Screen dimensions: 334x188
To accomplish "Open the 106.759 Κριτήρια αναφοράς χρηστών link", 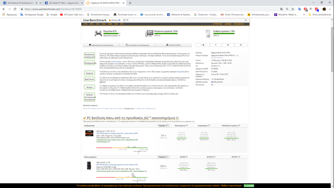I will point(117,133).
